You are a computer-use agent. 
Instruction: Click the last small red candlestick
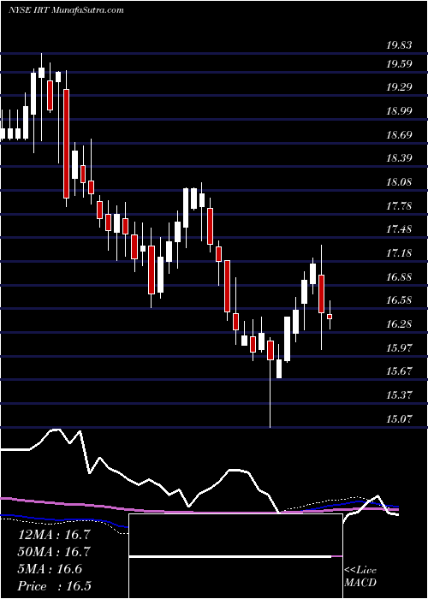330,316
